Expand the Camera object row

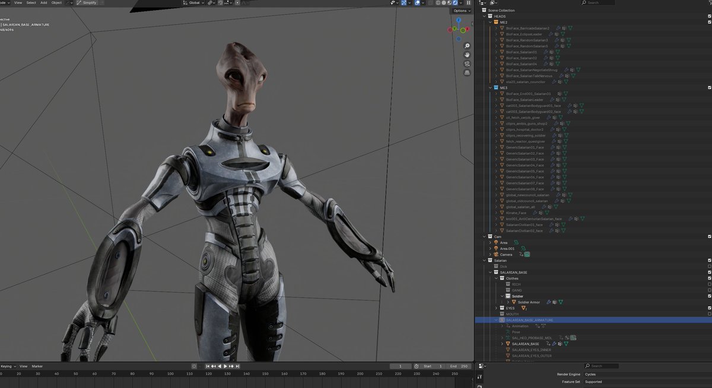pos(491,254)
